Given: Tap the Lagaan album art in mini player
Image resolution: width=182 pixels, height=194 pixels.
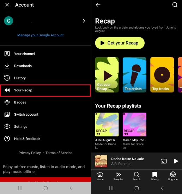Looking at the screenshot, I should pos(101,161).
